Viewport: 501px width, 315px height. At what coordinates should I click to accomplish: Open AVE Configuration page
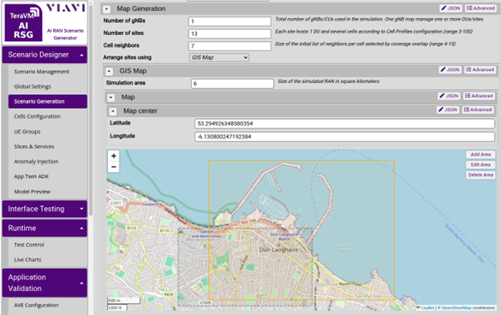point(36,306)
